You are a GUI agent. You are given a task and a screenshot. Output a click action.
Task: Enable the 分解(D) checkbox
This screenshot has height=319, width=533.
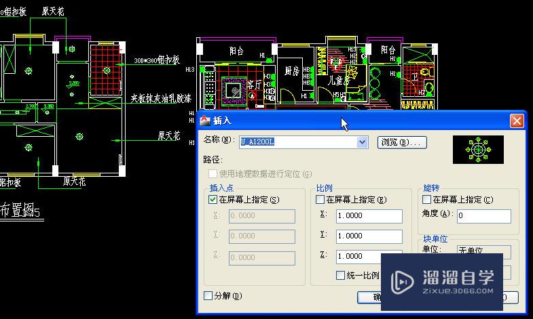208,295
